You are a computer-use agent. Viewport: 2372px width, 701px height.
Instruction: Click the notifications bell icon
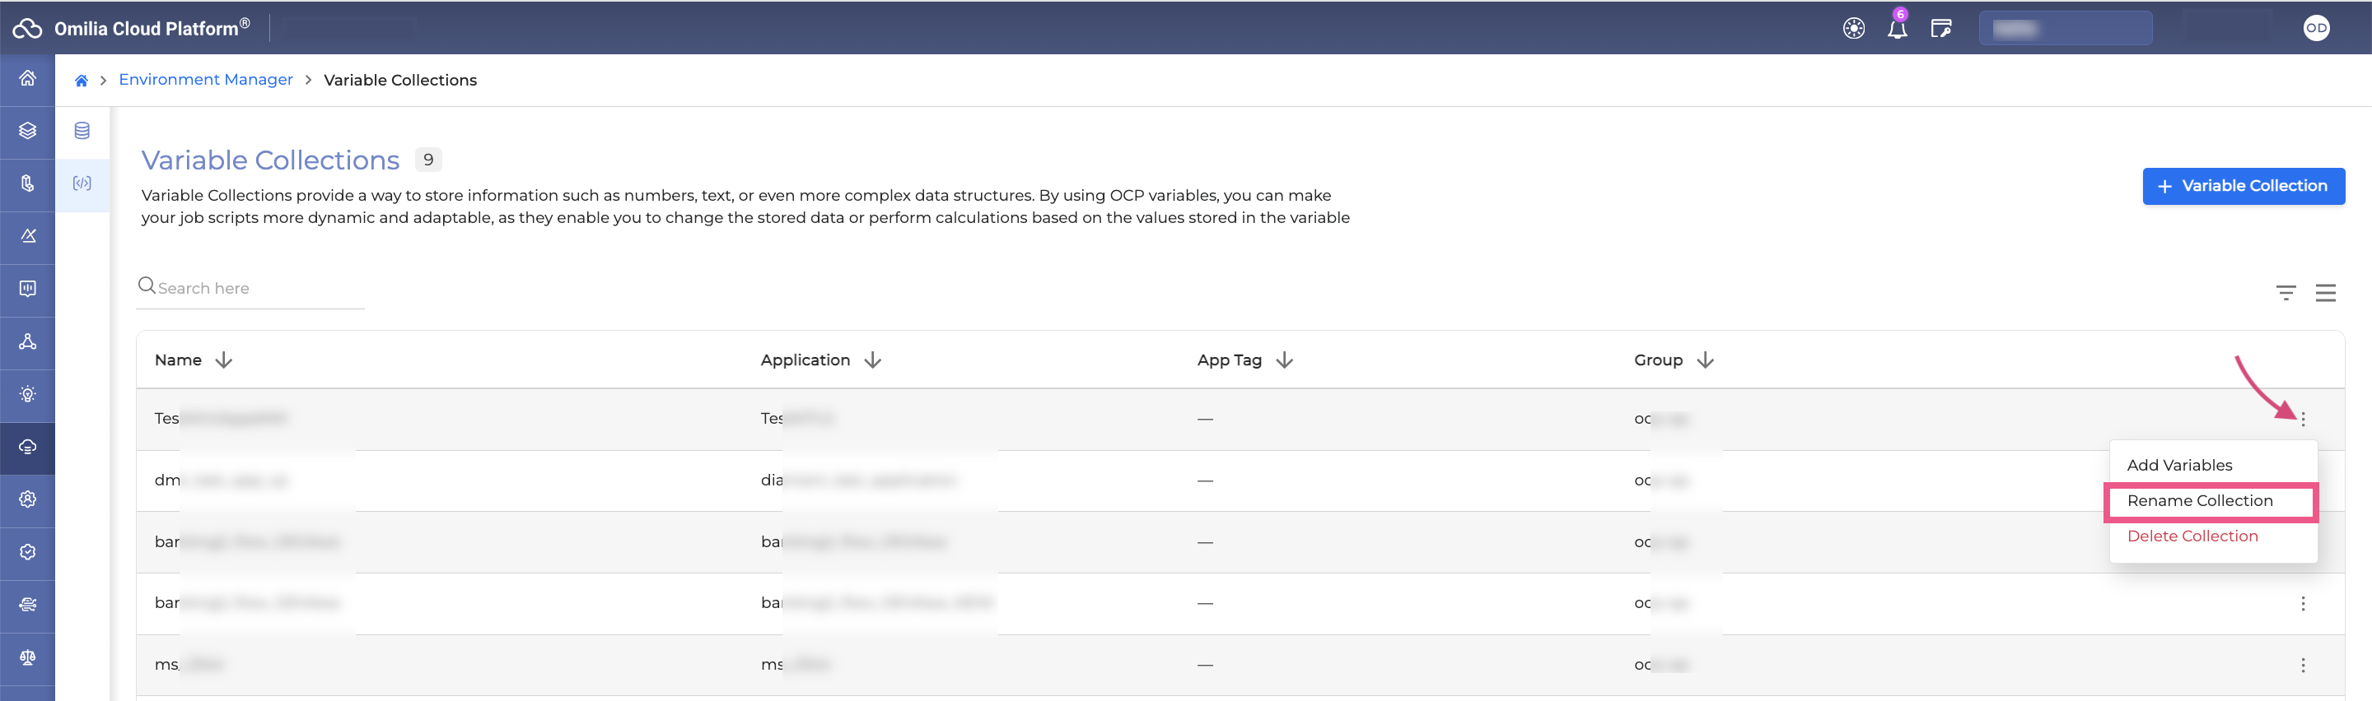[x=1897, y=30]
